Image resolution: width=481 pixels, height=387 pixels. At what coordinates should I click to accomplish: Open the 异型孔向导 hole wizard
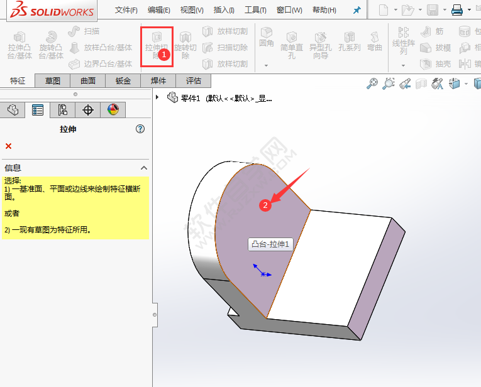point(321,46)
